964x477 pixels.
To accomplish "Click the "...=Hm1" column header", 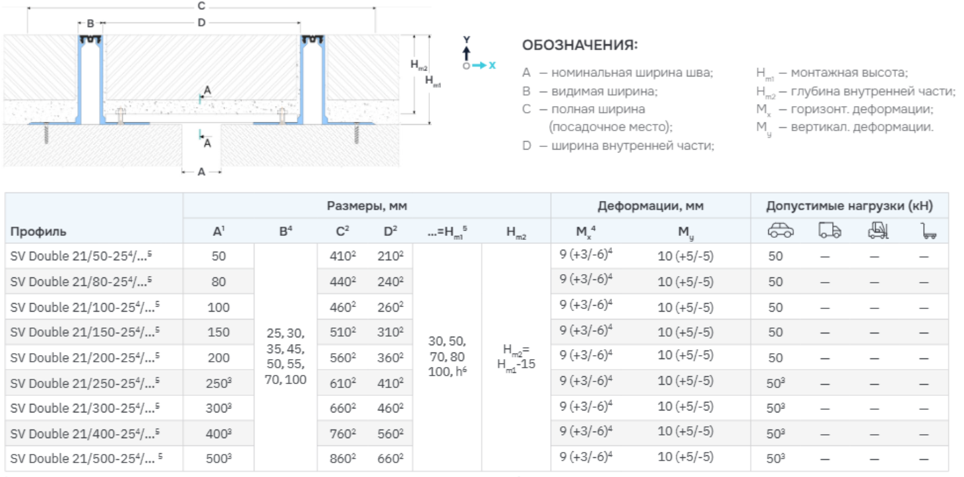I will tap(448, 231).
